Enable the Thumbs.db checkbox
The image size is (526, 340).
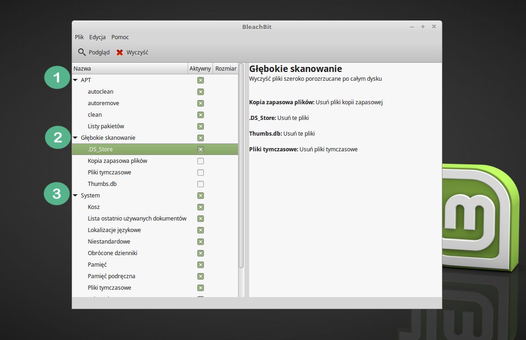coord(201,184)
